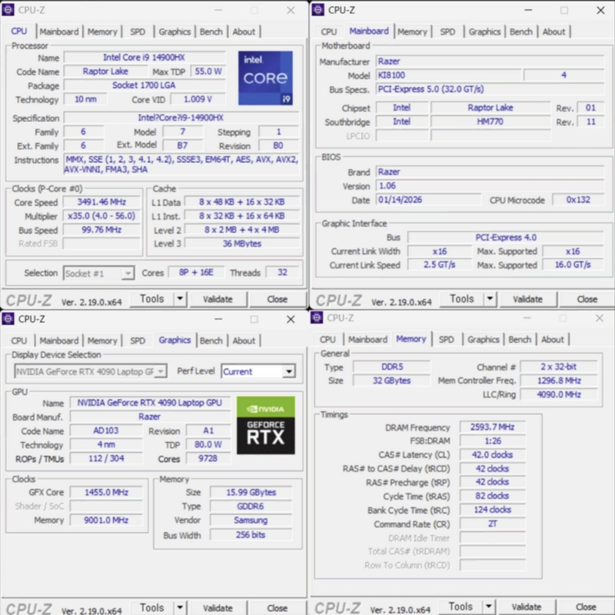Click Validate button in CPU window
The width and height of the screenshot is (615, 615).
point(218,299)
